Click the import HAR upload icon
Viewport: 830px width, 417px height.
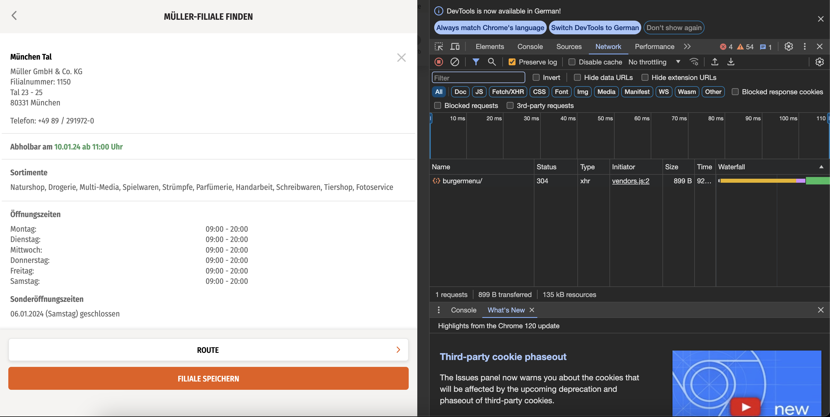pos(714,62)
